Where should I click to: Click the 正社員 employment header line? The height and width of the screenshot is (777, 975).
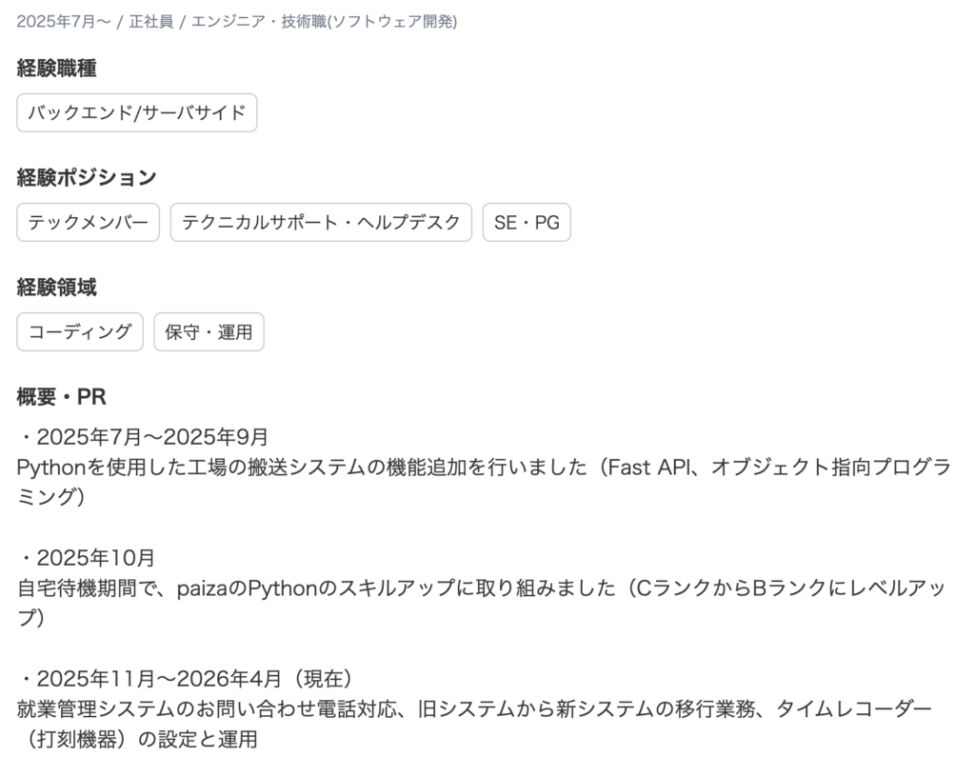(x=151, y=21)
